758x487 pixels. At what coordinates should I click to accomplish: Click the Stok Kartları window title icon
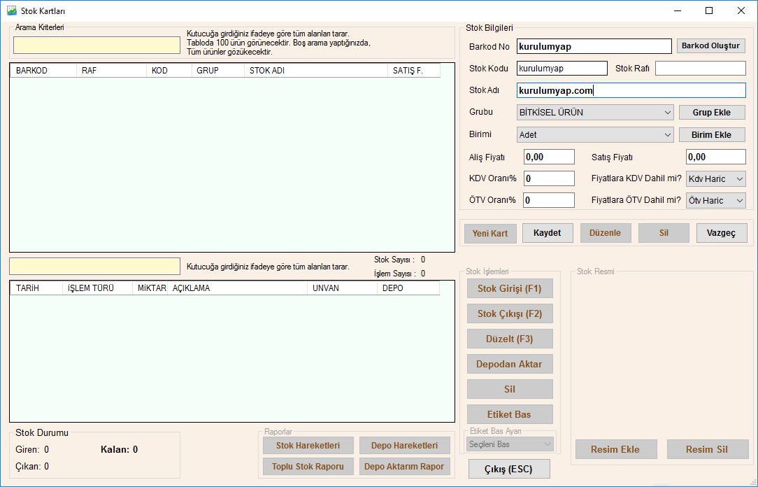(x=12, y=11)
